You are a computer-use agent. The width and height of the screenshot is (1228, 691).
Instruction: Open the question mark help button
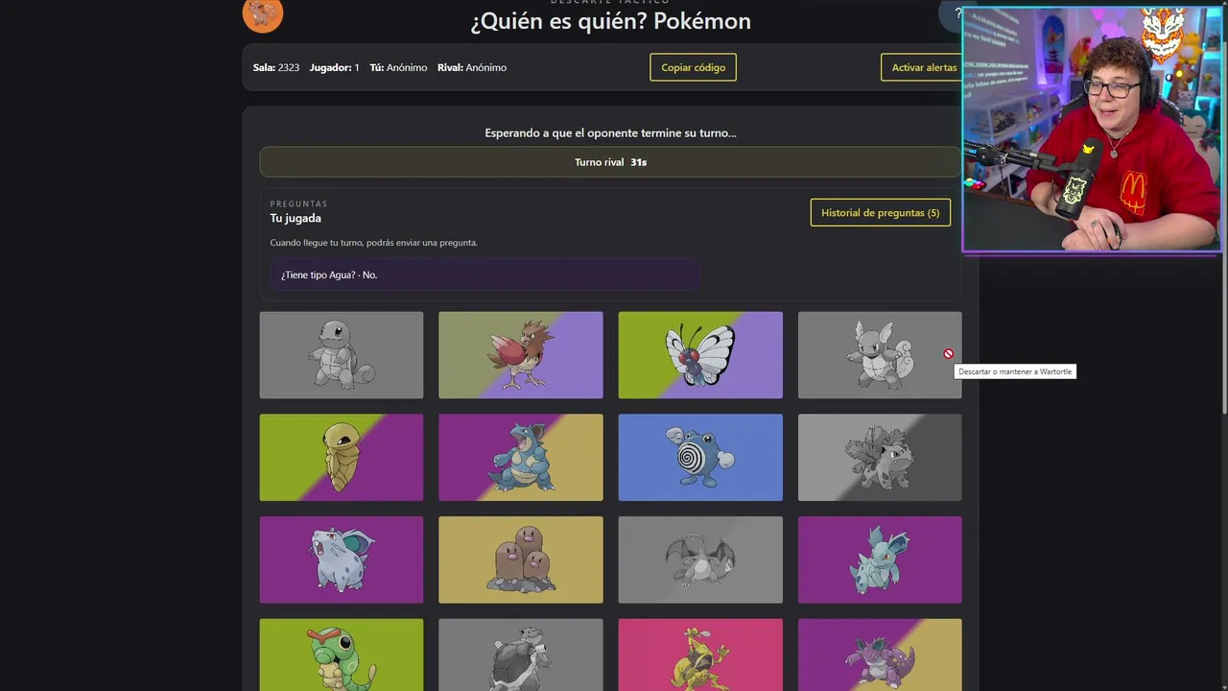(956, 13)
